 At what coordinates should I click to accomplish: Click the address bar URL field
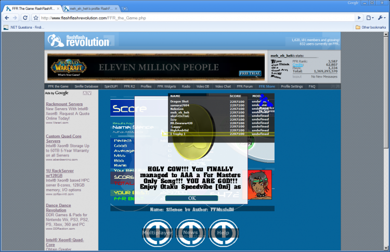(197, 18)
